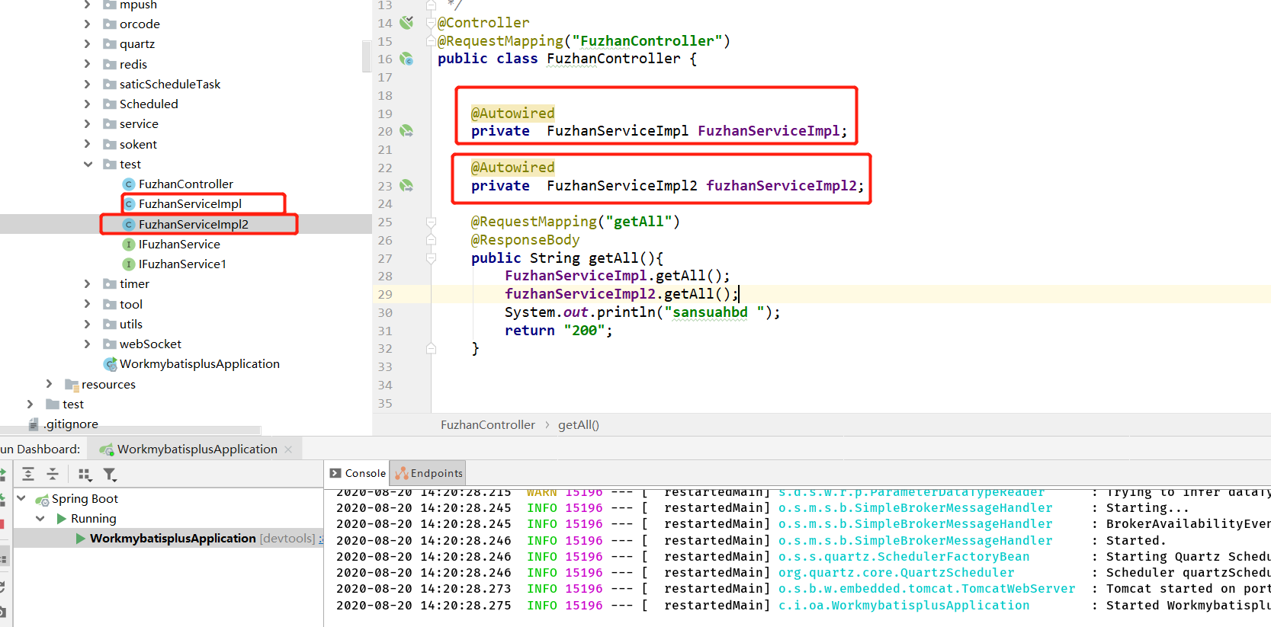Screen dimensions: 1271x627
Task: Click the autowired dependency gutter icon on line 23
Action: [406, 185]
